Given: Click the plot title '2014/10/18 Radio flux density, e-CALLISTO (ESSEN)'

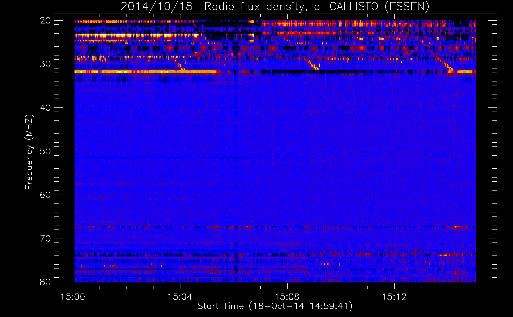Looking at the screenshot, I should pyautogui.click(x=275, y=7).
